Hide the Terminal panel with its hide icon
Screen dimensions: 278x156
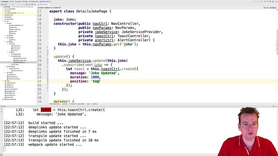click(276, 106)
